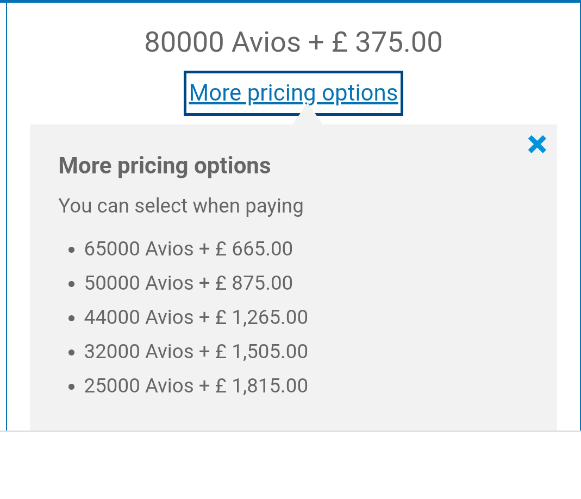Select the 25000 Avios + £1,815.00 option

tap(196, 385)
